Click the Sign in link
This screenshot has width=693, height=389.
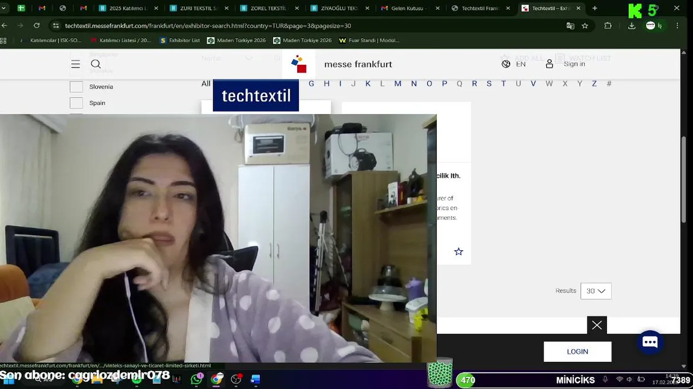574,64
